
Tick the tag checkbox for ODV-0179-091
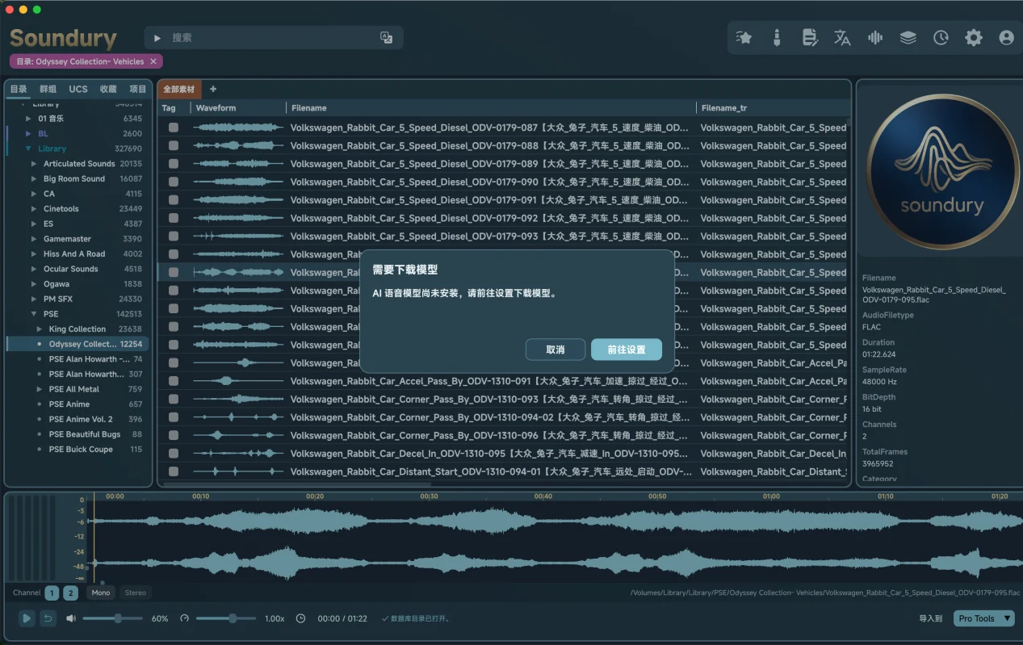coord(173,200)
